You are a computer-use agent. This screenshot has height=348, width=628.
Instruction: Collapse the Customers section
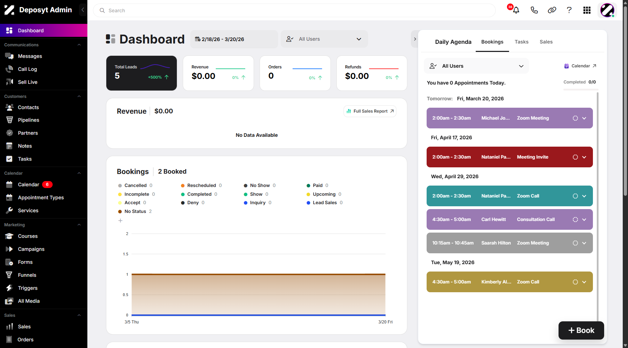(79, 96)
